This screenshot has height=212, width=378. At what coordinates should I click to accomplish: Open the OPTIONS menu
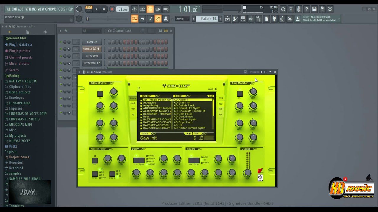(50, 9)
